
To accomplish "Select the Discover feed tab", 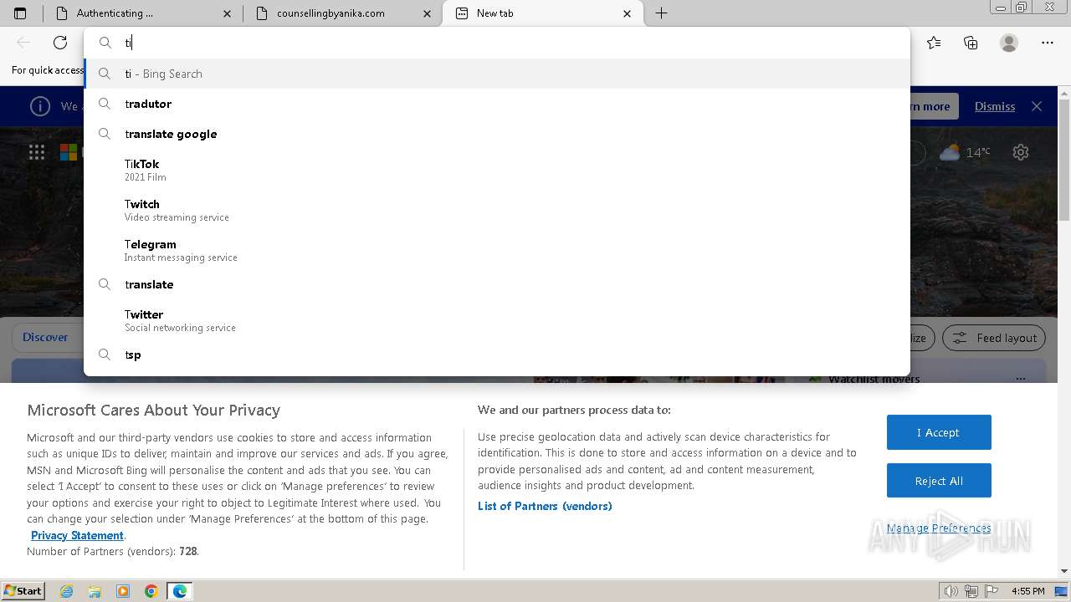I will click(x=45, y=338).
